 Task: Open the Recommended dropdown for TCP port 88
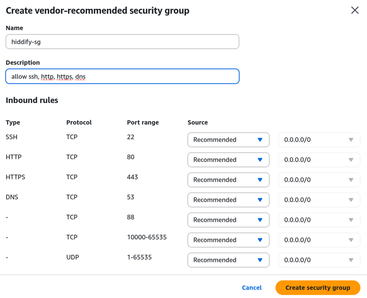[x=228, y=220]
